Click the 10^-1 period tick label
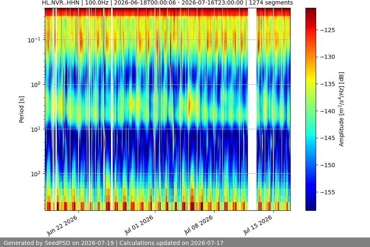The width and height of the screenshot is (370, 247). click(x=34, y=40)
